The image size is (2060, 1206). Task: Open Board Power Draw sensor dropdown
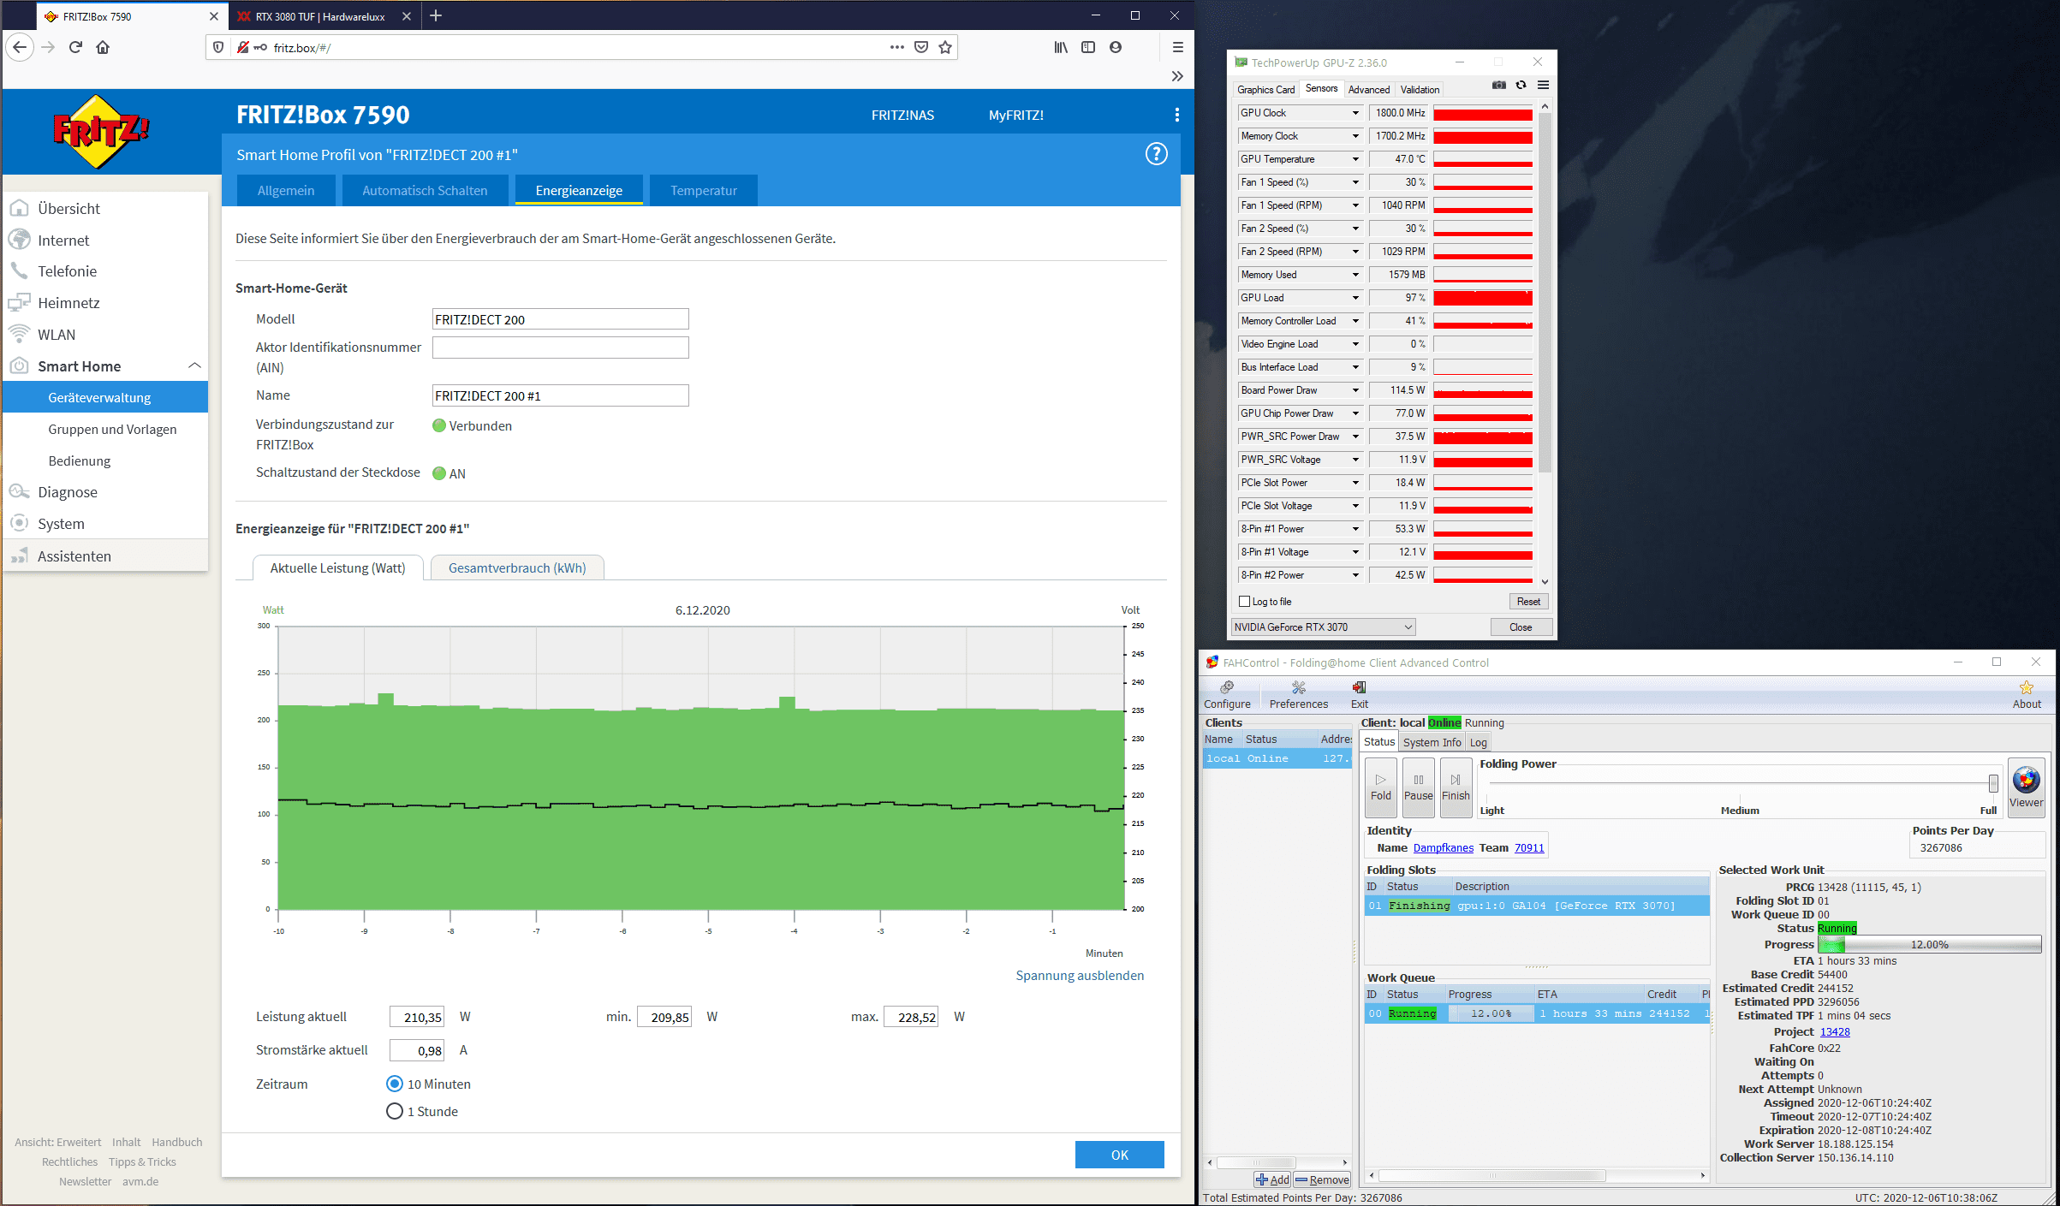click(x=1355, y=390)
